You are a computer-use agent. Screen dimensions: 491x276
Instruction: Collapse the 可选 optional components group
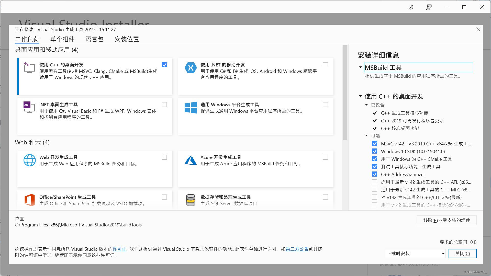(366, 135)
